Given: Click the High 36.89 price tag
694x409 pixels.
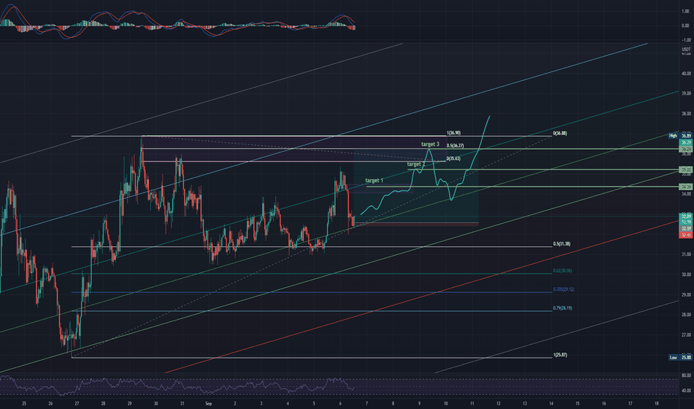Looking at the screenshot, I should click(680, 136).
